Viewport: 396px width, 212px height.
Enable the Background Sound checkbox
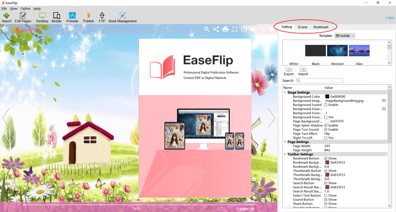click(x=326, y=105)
